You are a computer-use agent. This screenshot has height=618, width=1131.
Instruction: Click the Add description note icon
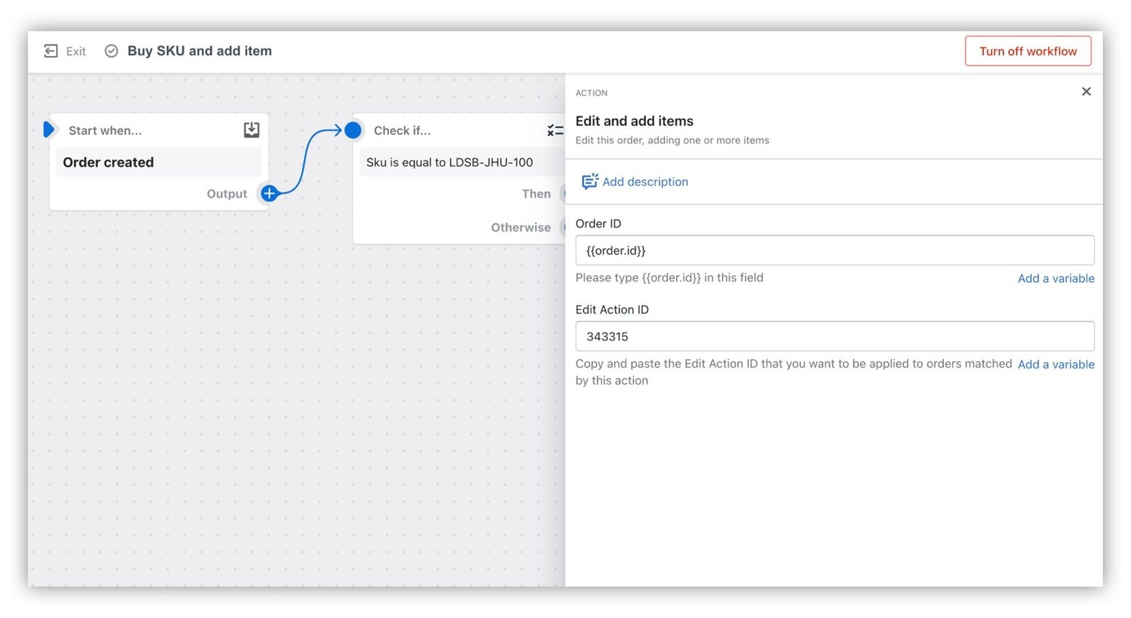point(589,181)
